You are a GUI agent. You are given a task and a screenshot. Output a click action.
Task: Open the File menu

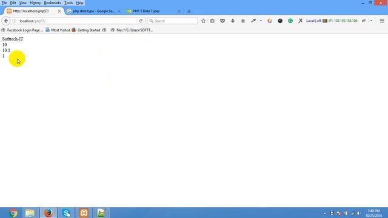[4, 3]
